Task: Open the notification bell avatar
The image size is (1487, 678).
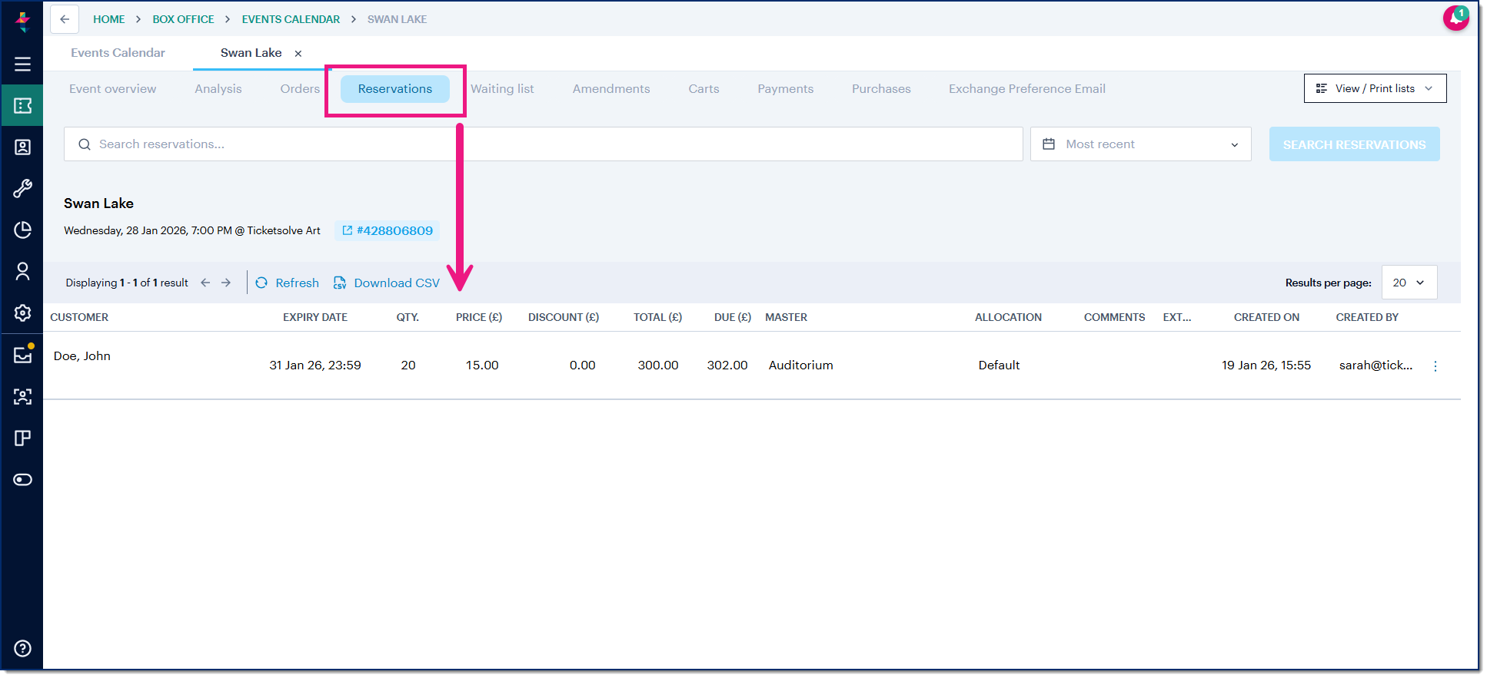Action: coord(1455,18)
